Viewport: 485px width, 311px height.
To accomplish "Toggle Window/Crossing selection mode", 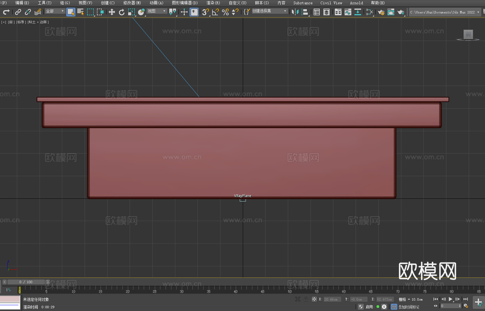I will pyautogui.click(x=100, y=12).
